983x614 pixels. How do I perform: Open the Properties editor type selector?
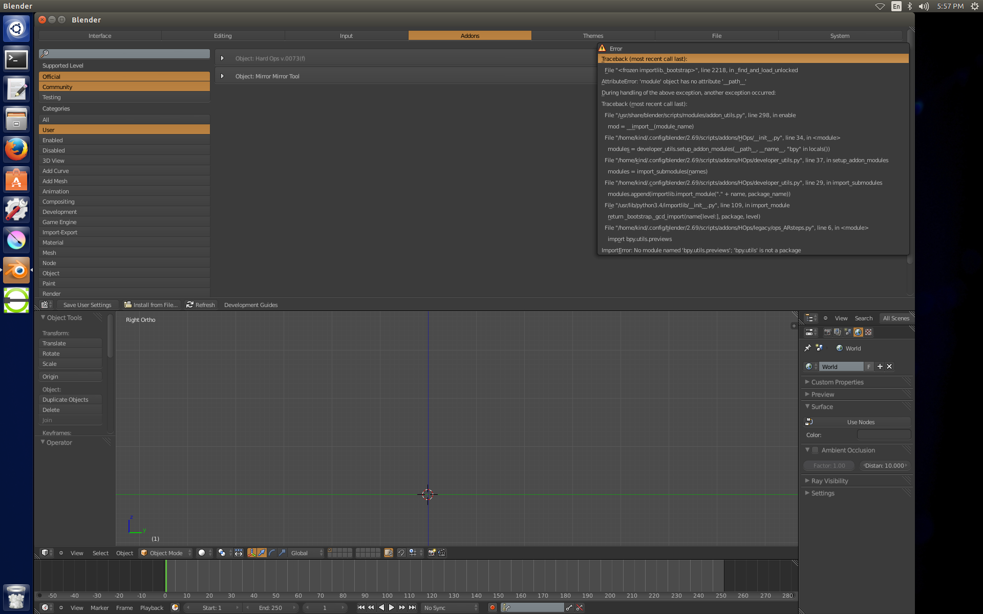pyautogui.click(x=811, y=332)
